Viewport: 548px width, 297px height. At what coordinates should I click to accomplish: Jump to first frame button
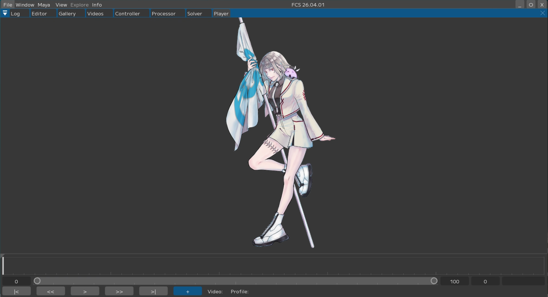pyautogui.click(x=16, y=291)
